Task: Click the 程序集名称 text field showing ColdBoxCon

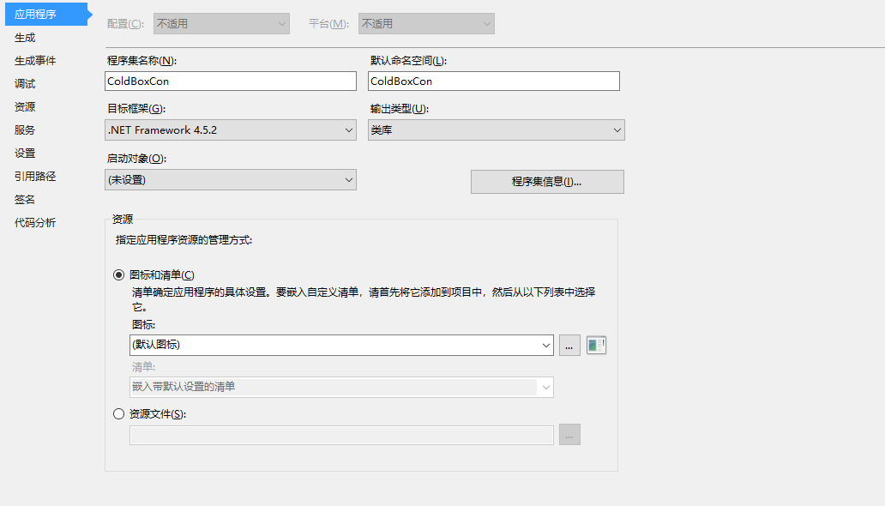Action: click(x=230, y=81)
